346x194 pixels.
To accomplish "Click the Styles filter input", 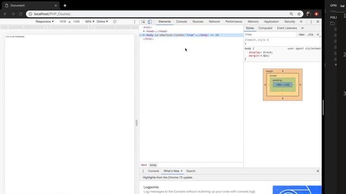I will tap(270, 34).
